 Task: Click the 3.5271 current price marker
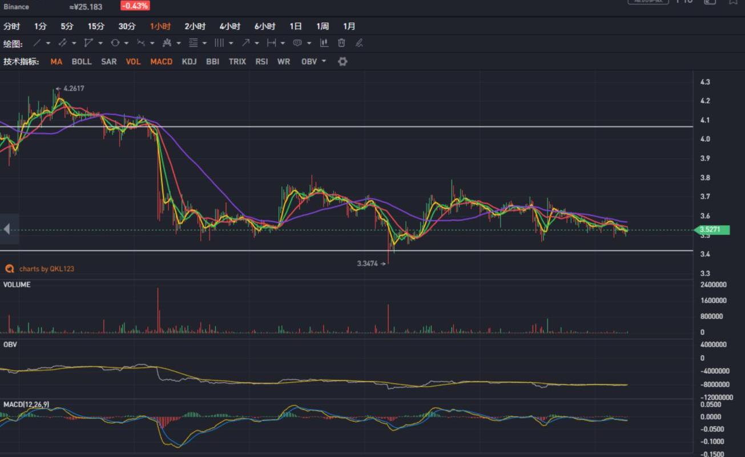pos(709,230)
